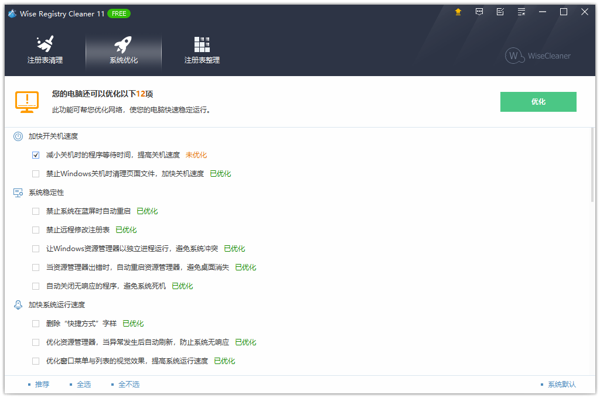Click the orange upgrade arrow icon
The height and width of the screenshot is (398, 600).
458,12
